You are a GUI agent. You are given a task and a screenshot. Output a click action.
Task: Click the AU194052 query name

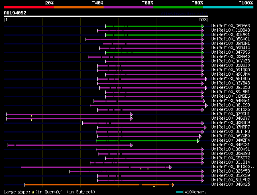click(15, 13)
